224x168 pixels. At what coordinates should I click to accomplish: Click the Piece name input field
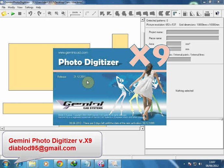point(193,38)
